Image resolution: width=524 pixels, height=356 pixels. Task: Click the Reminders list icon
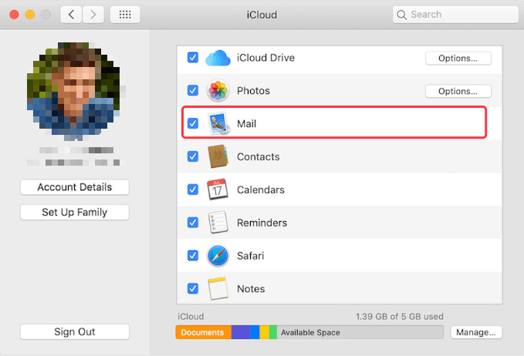pos(218,222)
